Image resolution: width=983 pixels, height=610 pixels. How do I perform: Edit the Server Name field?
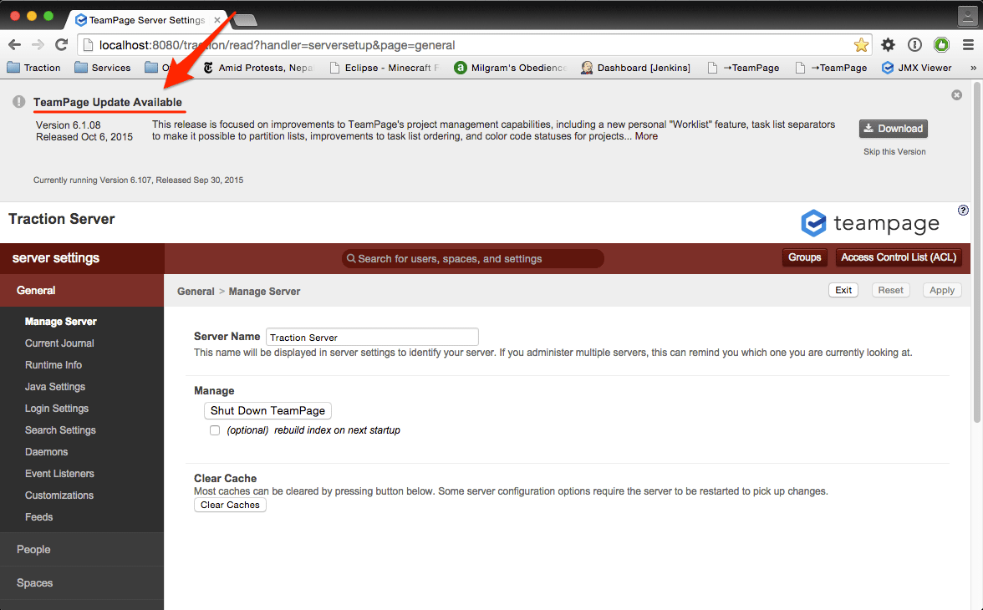373,338
